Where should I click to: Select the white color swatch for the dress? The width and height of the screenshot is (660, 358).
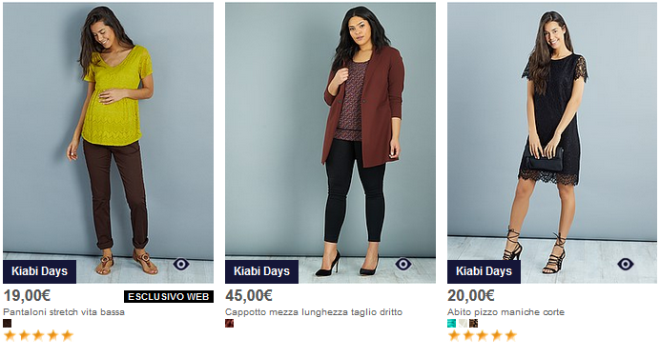(463, 324)
